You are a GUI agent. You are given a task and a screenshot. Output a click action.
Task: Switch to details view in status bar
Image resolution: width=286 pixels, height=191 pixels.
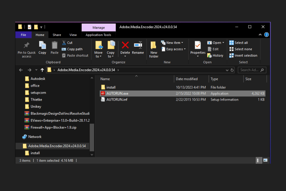[259, 160]
